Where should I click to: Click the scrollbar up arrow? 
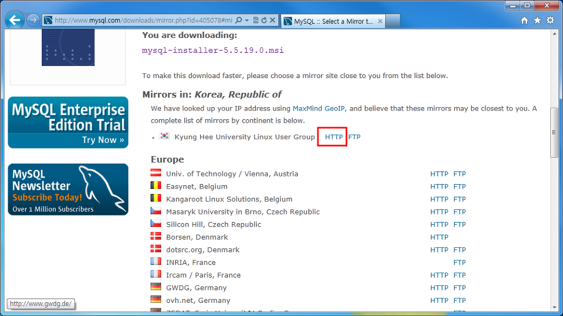[554, 34]
